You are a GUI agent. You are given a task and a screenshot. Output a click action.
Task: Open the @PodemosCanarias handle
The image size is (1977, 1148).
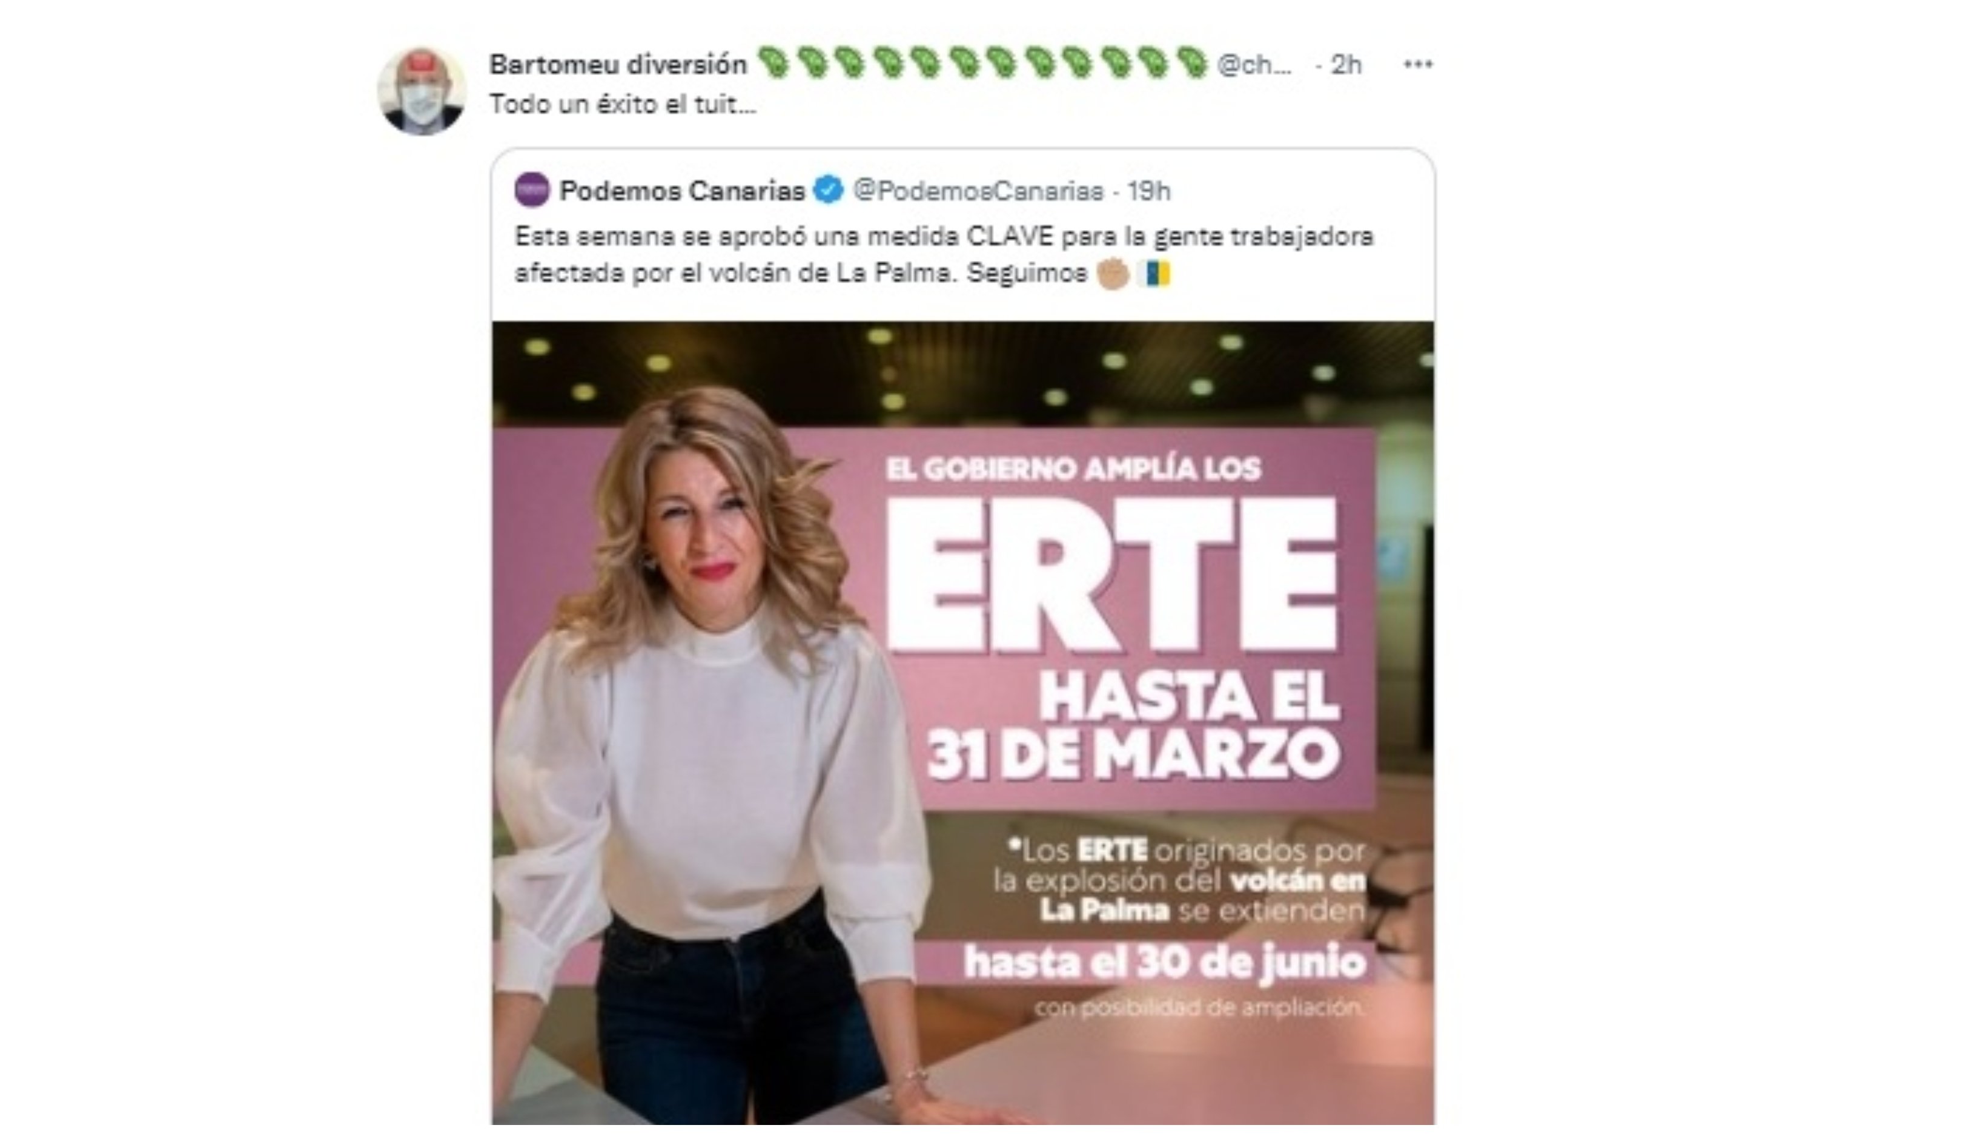978,191
